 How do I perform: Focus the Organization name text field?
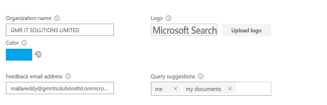point(60,30)
